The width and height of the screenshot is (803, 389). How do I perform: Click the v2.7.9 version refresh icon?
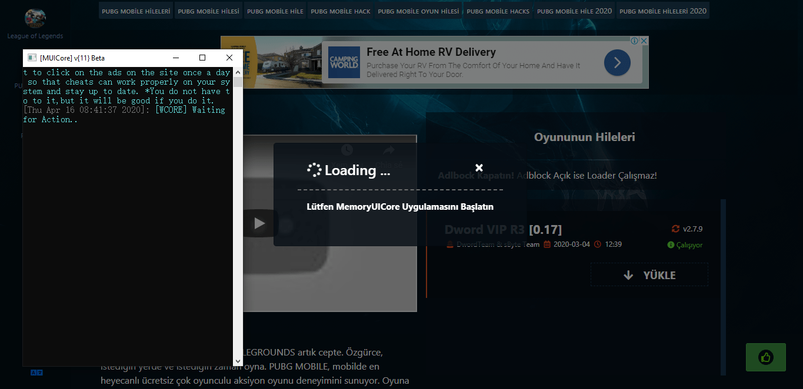tap(675, 229)
